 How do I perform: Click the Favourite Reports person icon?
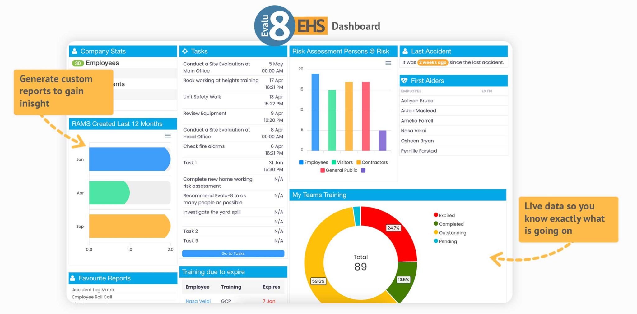(x=73, y=278)
